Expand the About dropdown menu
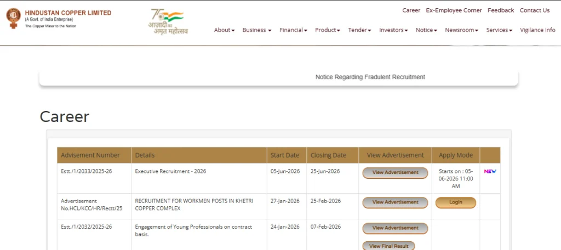The width and height of the screenshot is (561, 250). pyautogui.click(x=224, y=30)
